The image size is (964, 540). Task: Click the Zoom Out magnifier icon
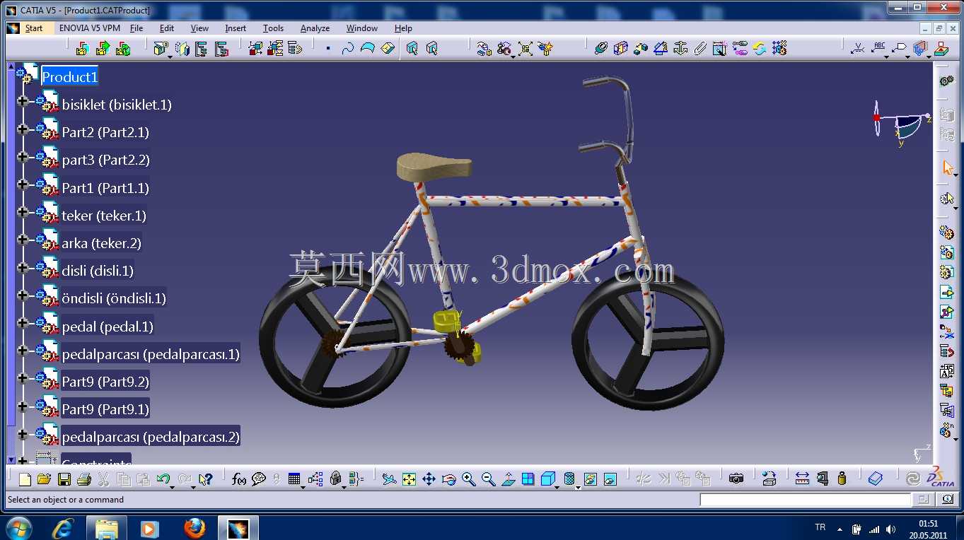pos(488,479)
